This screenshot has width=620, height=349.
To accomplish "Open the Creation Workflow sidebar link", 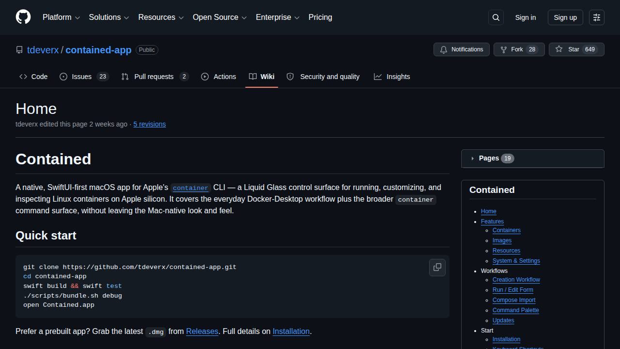I will click(x=516, y=280).
